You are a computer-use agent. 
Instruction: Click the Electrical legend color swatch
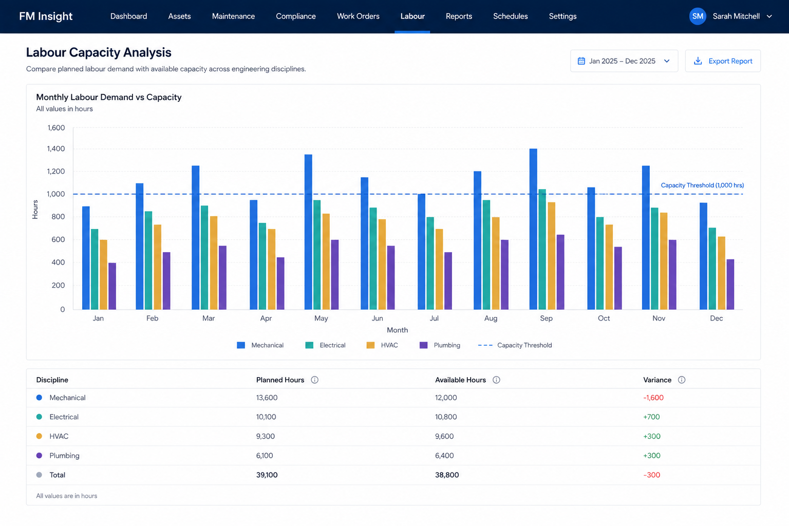pyautogui.click(x=309, y=345)
